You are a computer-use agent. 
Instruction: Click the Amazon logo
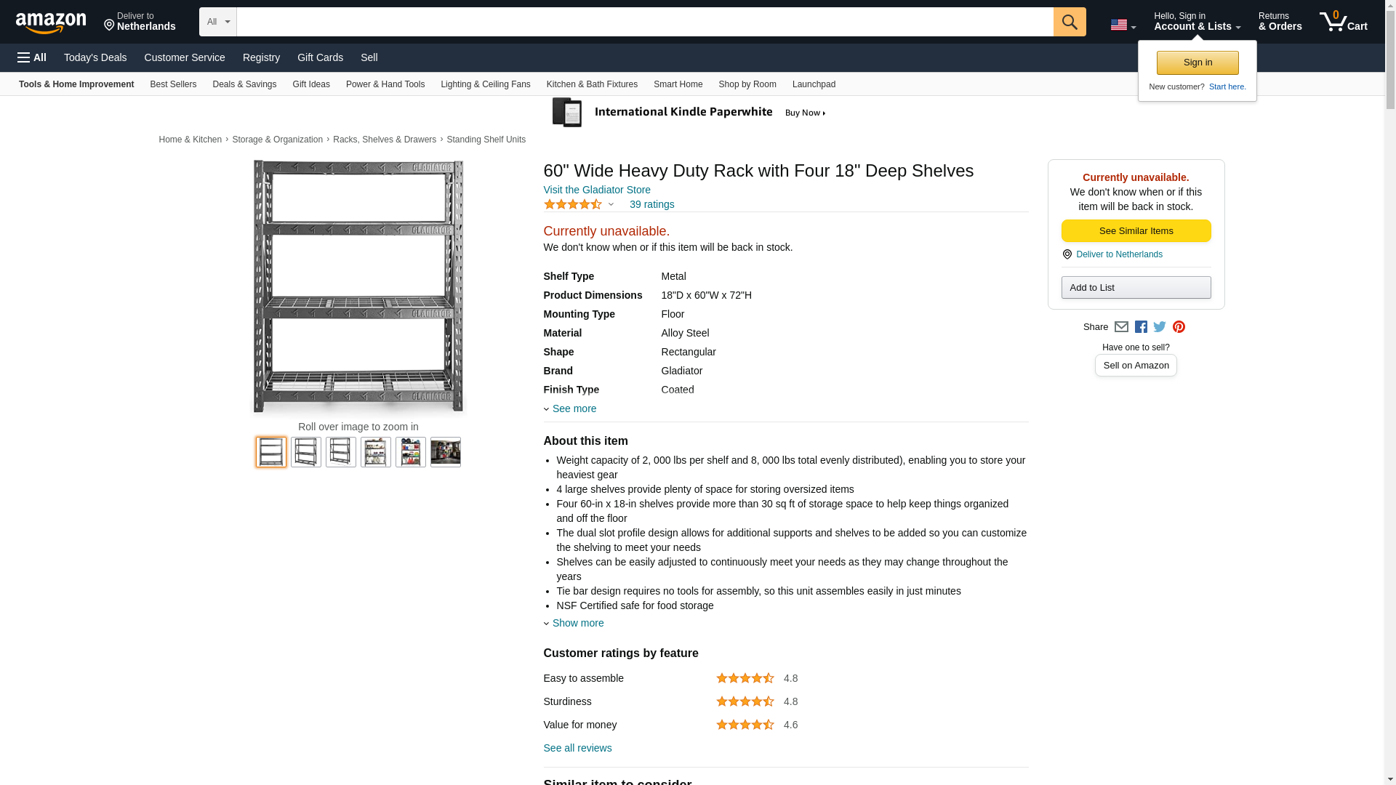[x=51, y=23]
